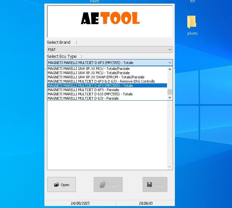Click the AETOOL logo banner

point(110,22)
